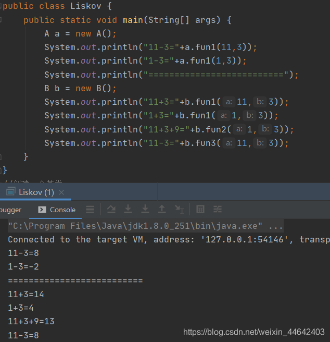The height and width of the screenshot is (342, 330).
Task: Click the Step Into icon
Action: tap(128, 209)
